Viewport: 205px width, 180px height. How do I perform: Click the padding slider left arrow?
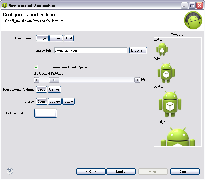click(x=37, y=80)
